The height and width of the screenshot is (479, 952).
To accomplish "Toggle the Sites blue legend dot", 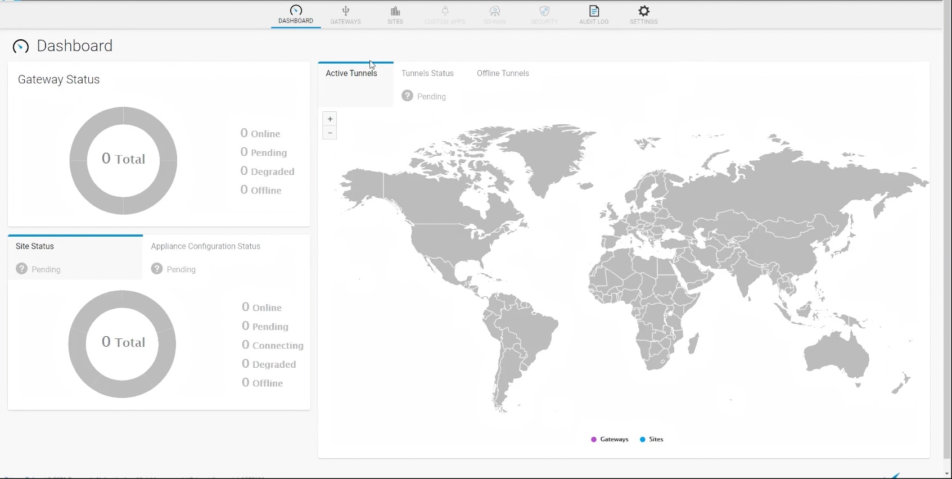I will click(643, 440).
